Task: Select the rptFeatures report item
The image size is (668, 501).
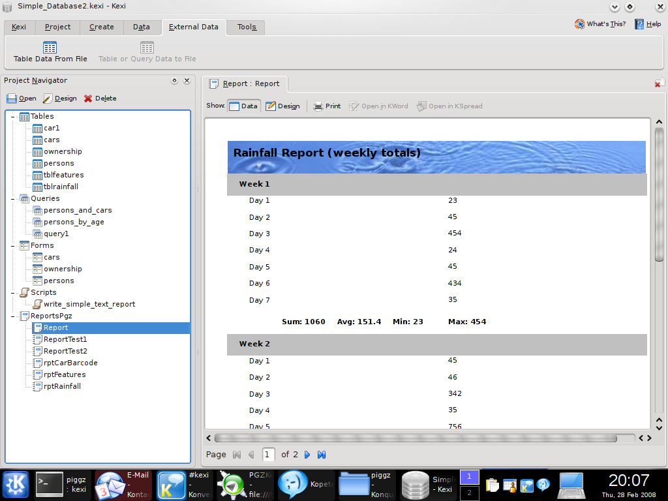Action: click(x=64, y=374)
